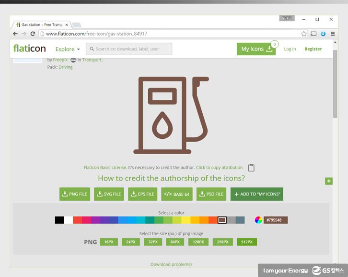This screenshot has width=348, height=277.
Task: Follow the Flaticon Basic License link
Action: point(104,168)
